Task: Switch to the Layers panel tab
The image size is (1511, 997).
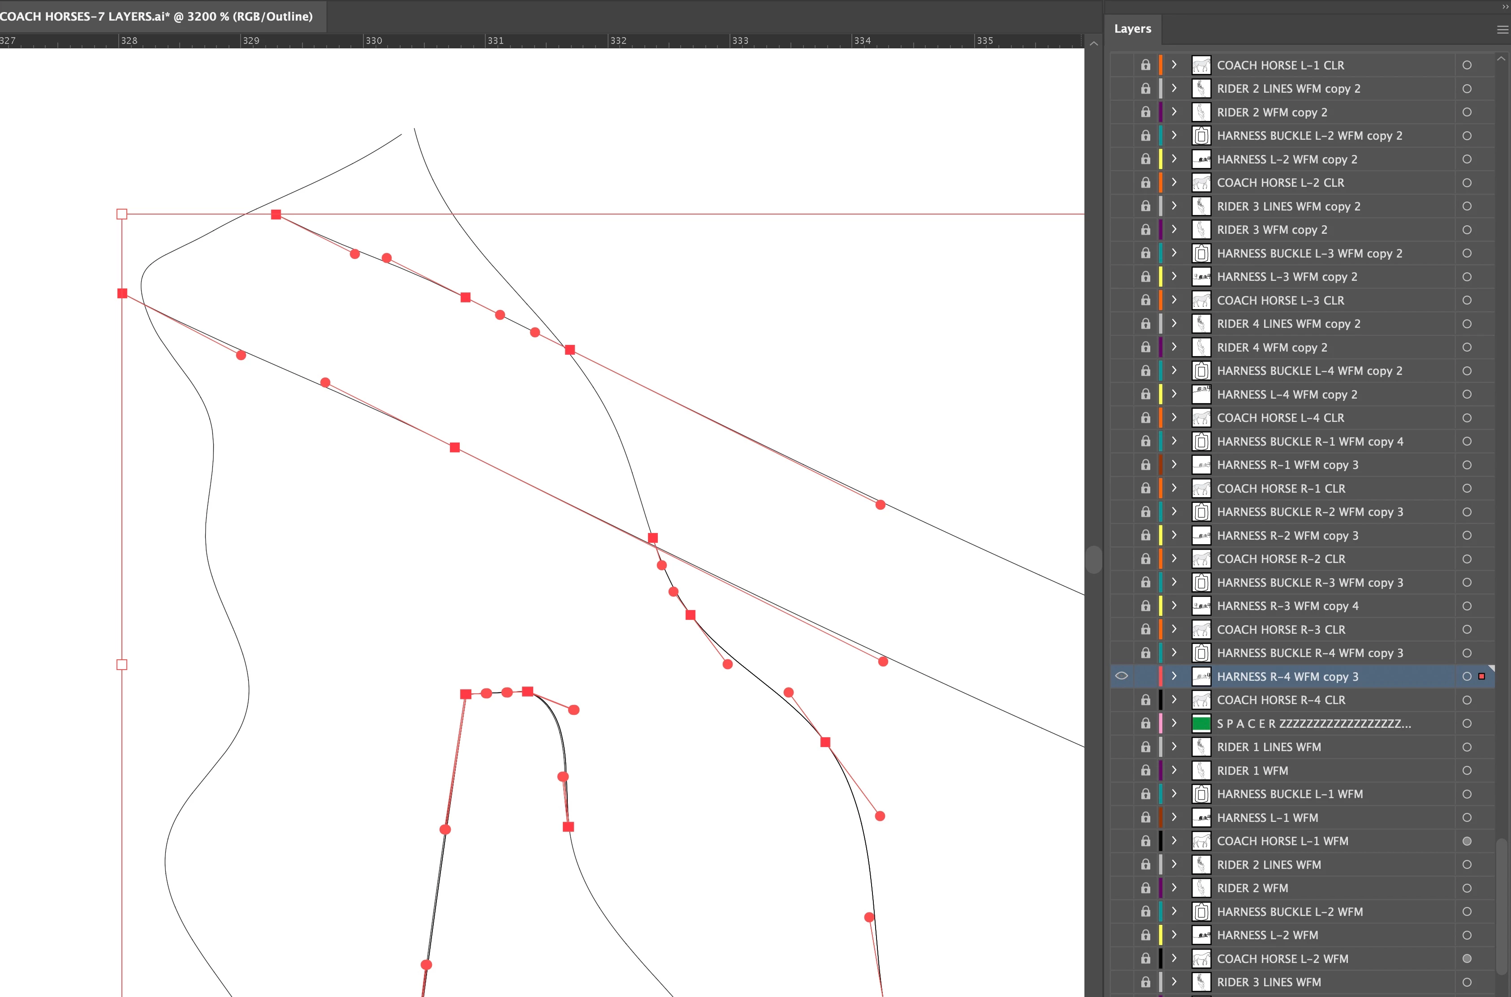Action: [1132, 29]
